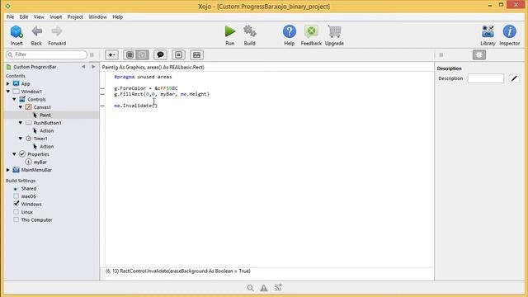Click the panel toggle icon left of inspector gear
Screen dimensions: 528x297
[x=441, y=55]
